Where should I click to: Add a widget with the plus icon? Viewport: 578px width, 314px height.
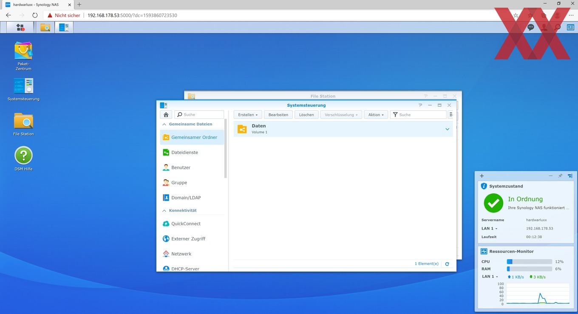(482, 176)
